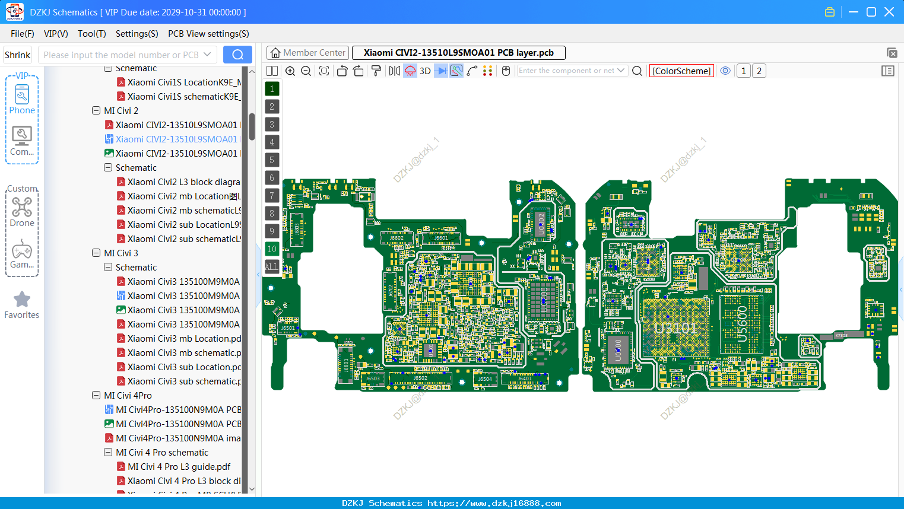This screenshot has height=509, width=904.
Task: Toggle the split view layout icon
Action: (272, 71)
